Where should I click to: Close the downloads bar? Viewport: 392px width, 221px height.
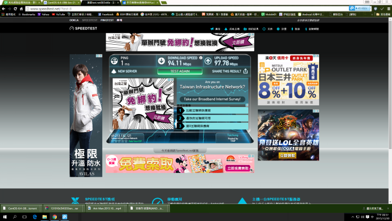point(388,208)
